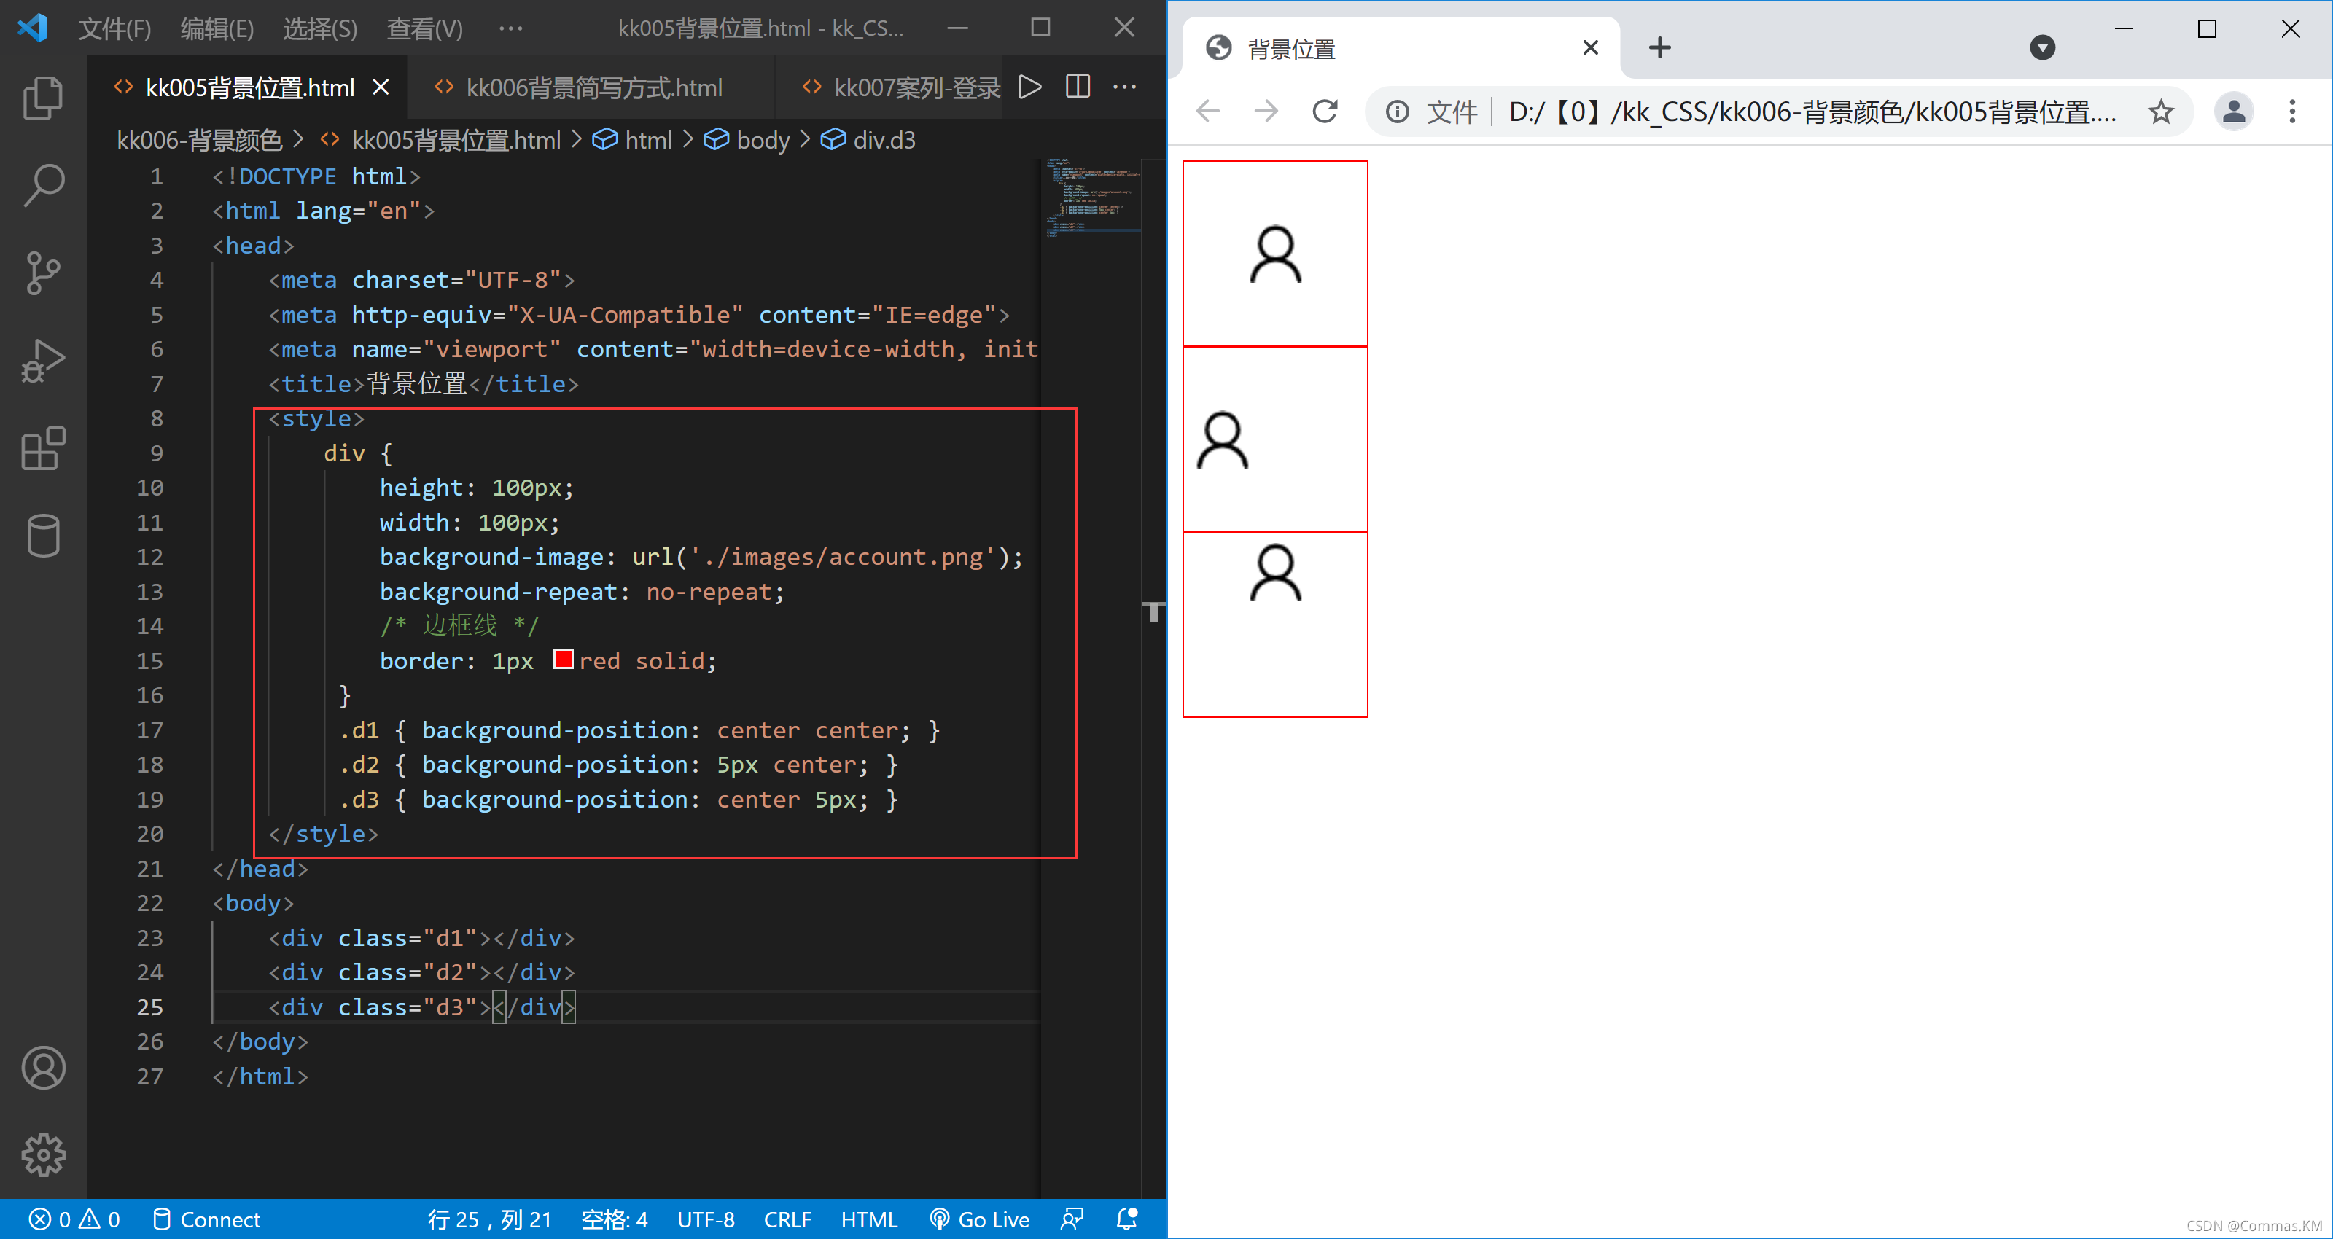
Task: Open Chrome tab search dropdown
Action: (x=2042, y=47)
